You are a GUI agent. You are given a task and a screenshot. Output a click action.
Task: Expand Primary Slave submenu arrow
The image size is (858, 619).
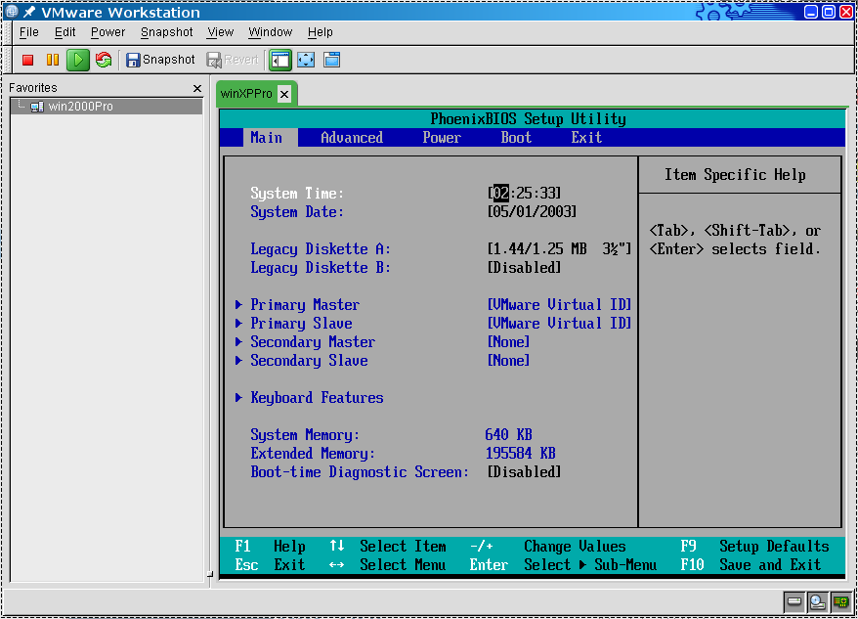[238, 324]
